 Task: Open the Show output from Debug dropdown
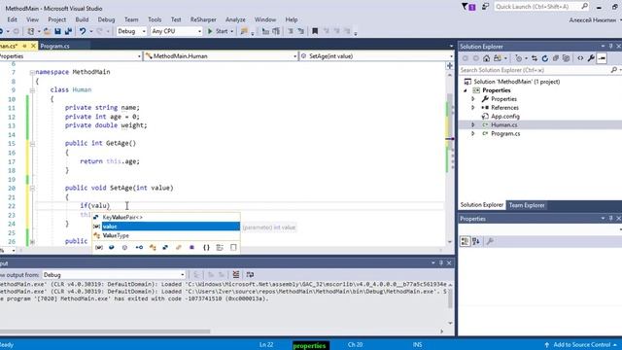114,274
